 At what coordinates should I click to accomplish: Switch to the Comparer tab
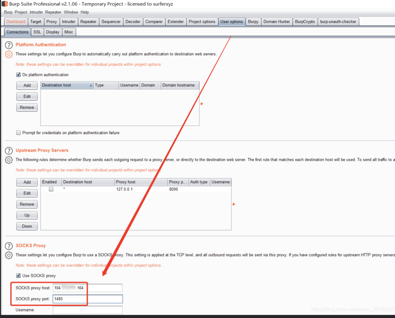[x=154, y=22]
